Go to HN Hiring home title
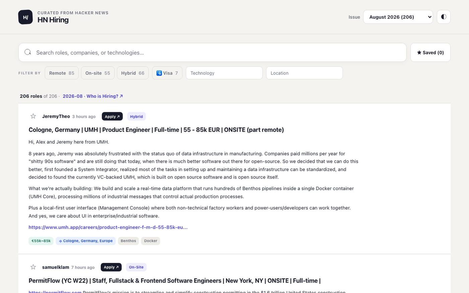The width and height of the screenshot is (469, 293). [x=53, y=20]
